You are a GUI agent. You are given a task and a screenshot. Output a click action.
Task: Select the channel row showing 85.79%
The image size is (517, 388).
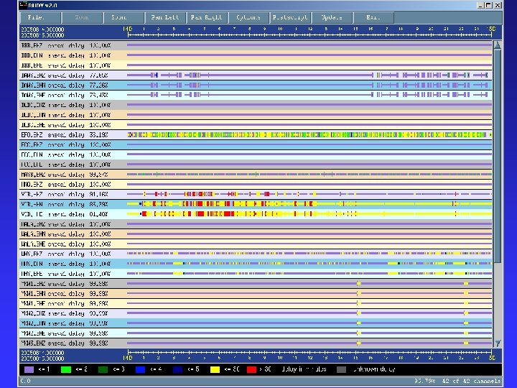tap(256, 204)
